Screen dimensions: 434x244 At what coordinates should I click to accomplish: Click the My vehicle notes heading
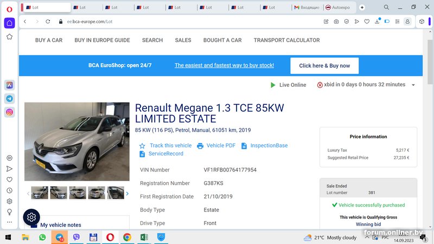pos(61,225)
